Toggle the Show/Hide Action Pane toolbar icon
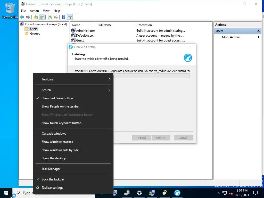 (70, 17)
